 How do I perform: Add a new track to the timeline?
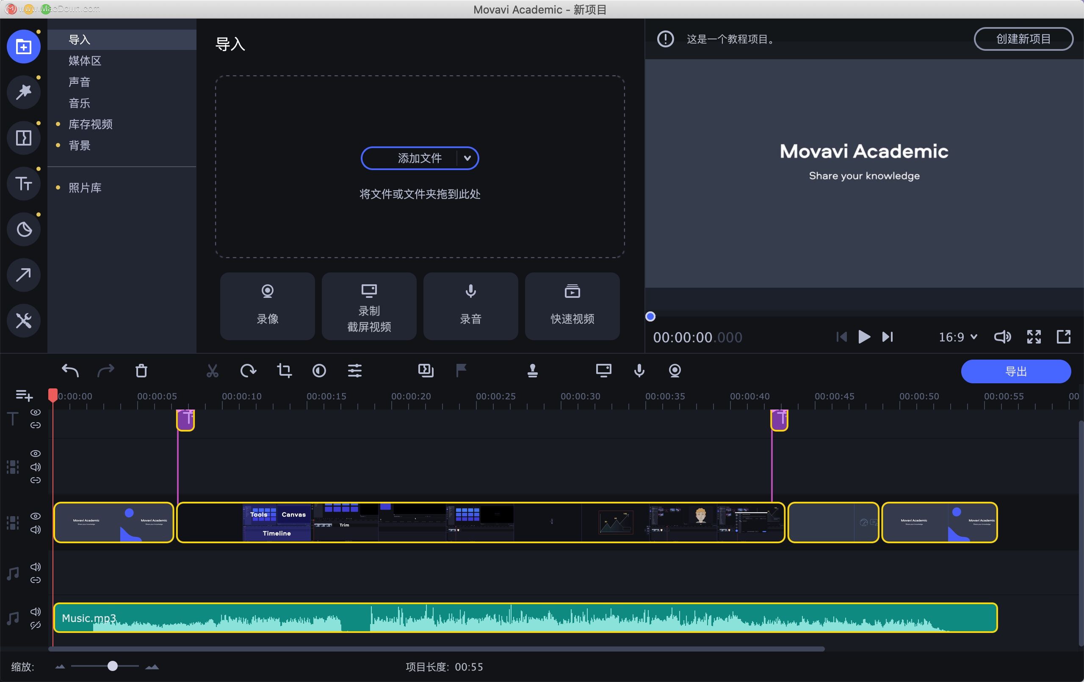pos(24,396)
